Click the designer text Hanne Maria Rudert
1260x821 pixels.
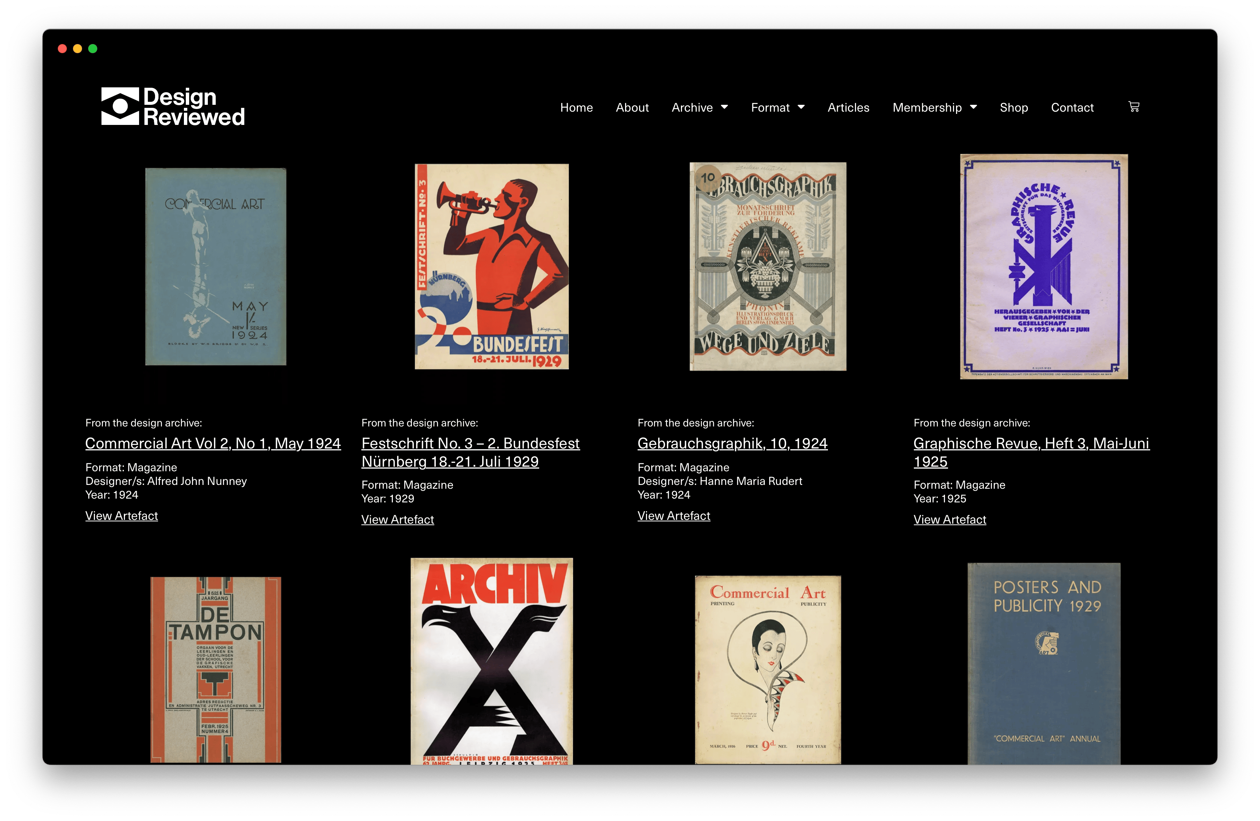click(751, 482)
